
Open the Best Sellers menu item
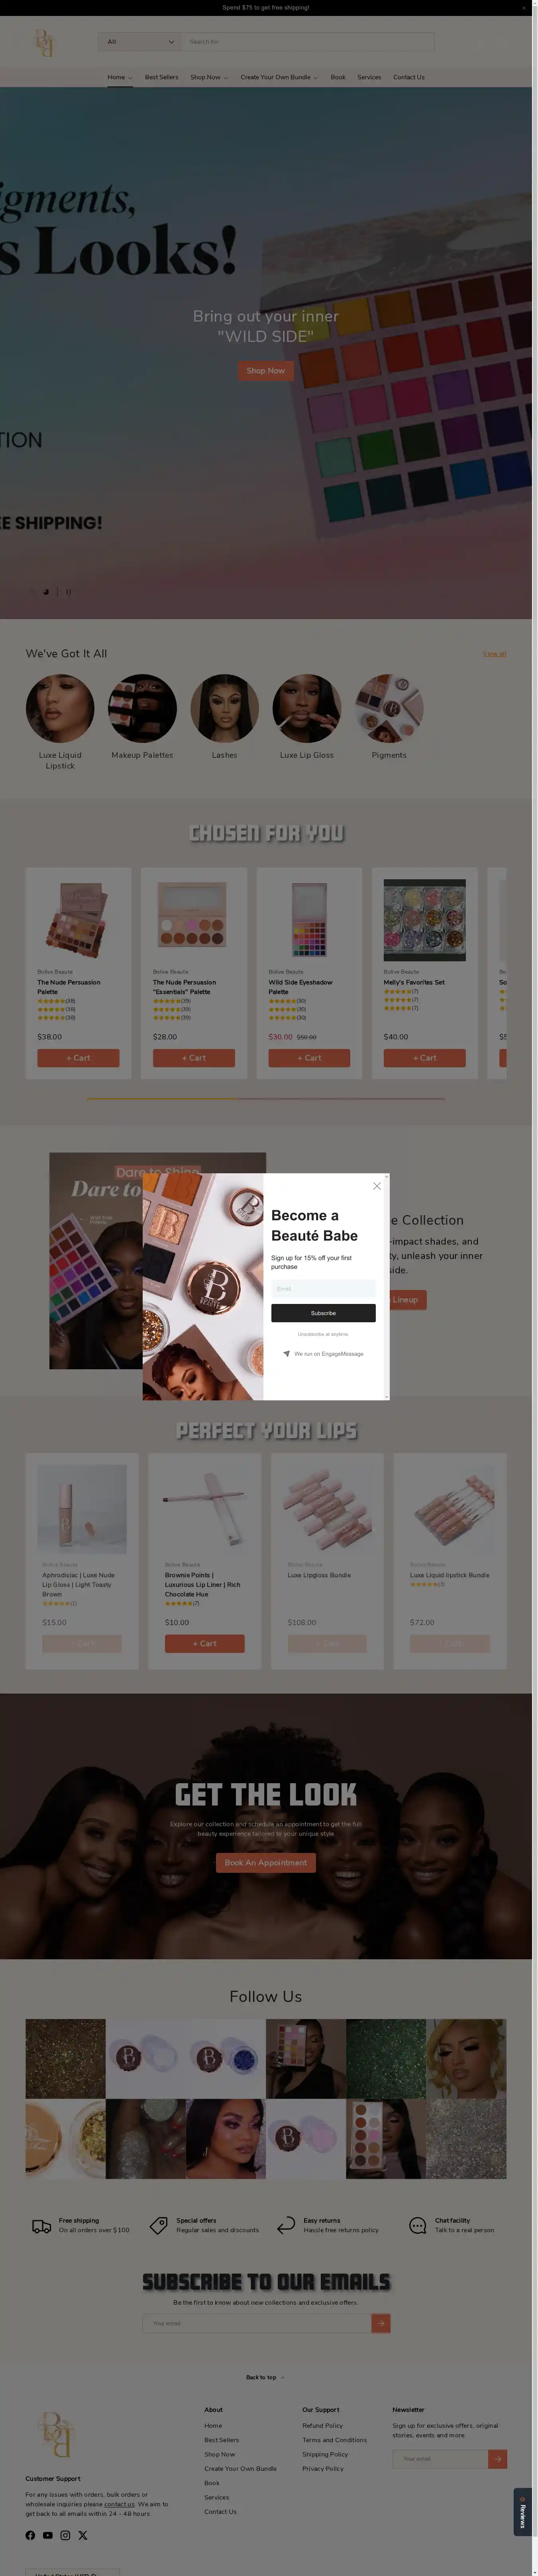pos(161,77)
